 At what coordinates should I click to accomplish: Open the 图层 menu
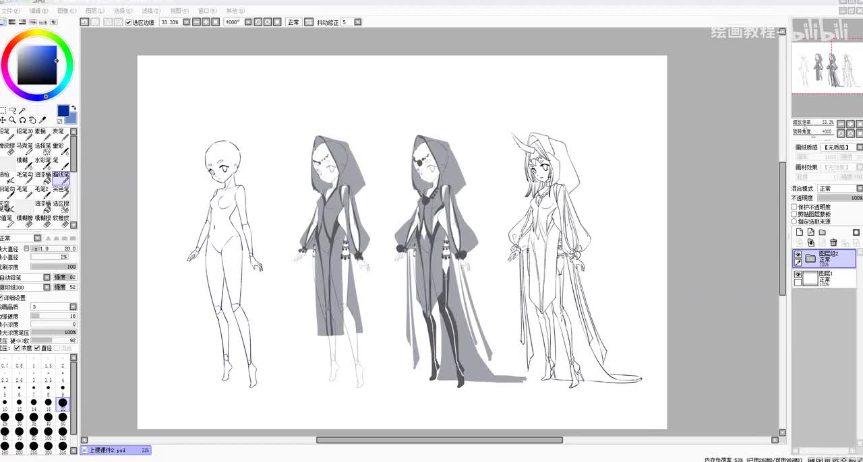(x=95, y=11)
